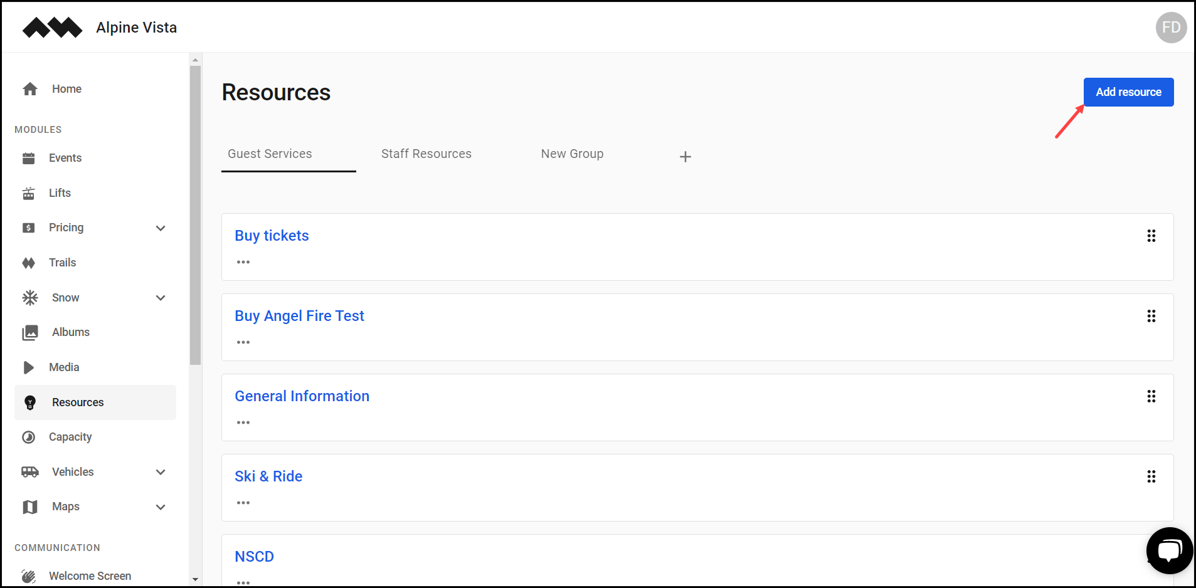1196x588 pixels.
Task: Expand the Vehicles submenu chevron
Action: (161, 472)
